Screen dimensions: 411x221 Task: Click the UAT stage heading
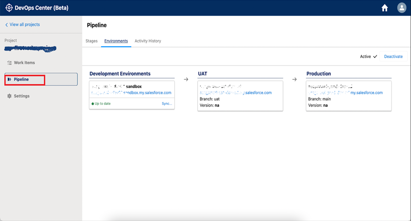202,74
